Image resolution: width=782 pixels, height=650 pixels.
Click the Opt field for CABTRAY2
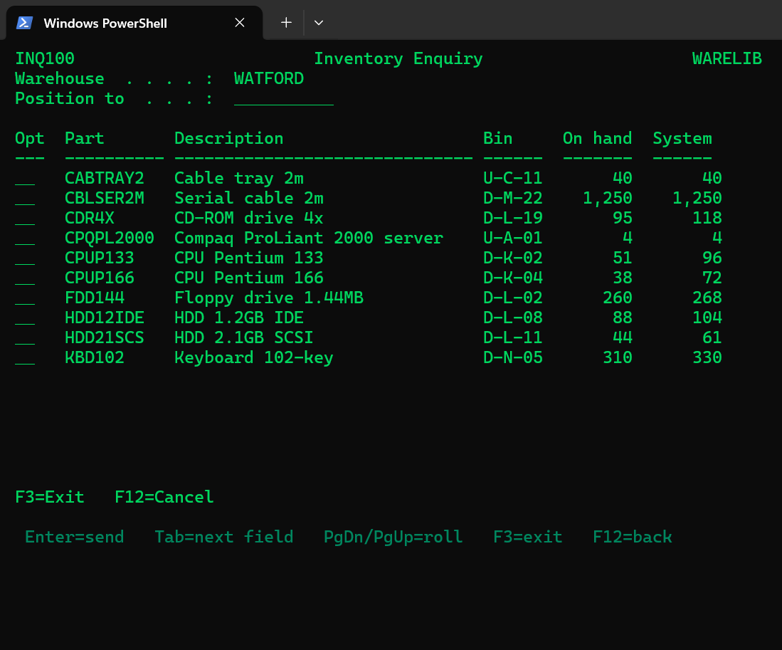point(25,178)
